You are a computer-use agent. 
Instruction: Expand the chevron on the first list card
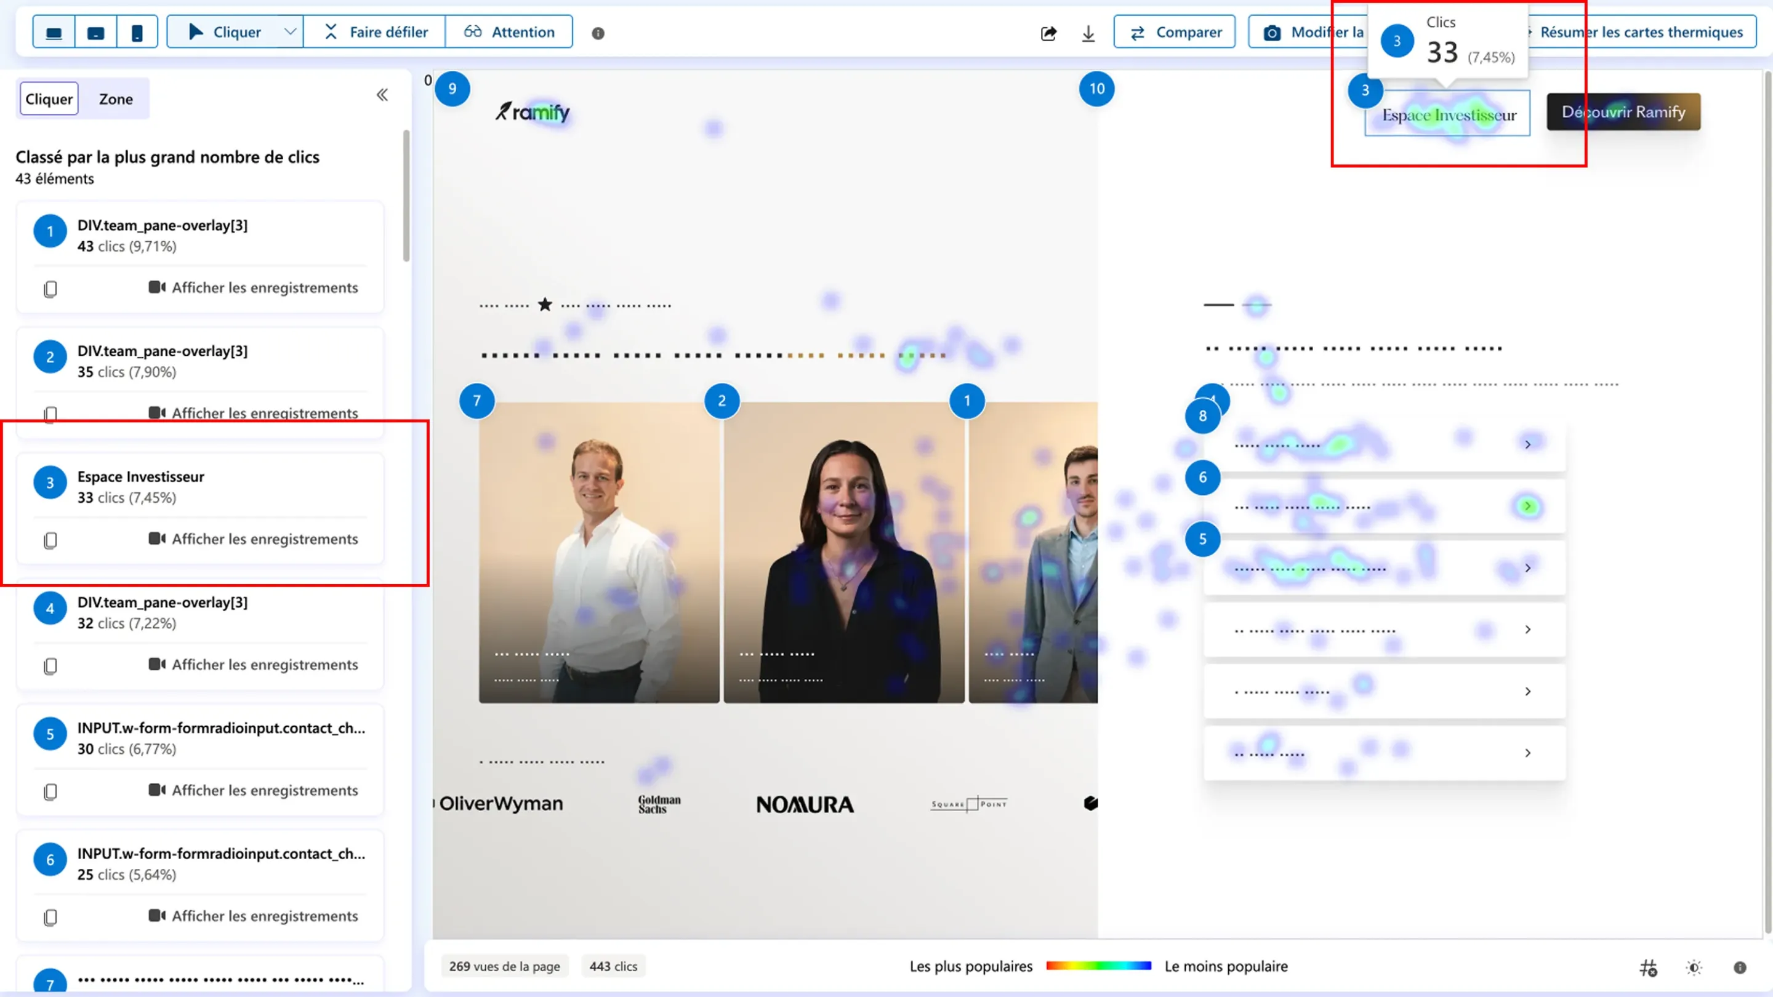(1529, 444)
